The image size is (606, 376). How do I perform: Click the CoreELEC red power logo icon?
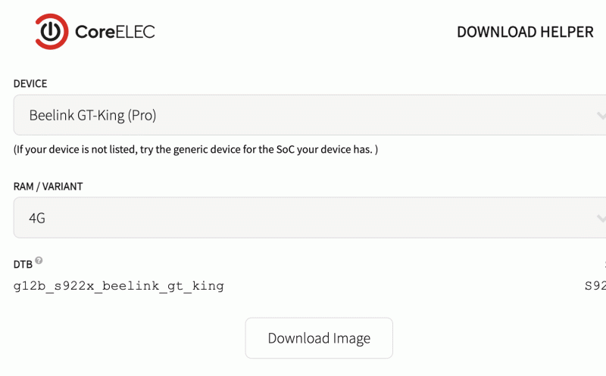tap(52, 32)
